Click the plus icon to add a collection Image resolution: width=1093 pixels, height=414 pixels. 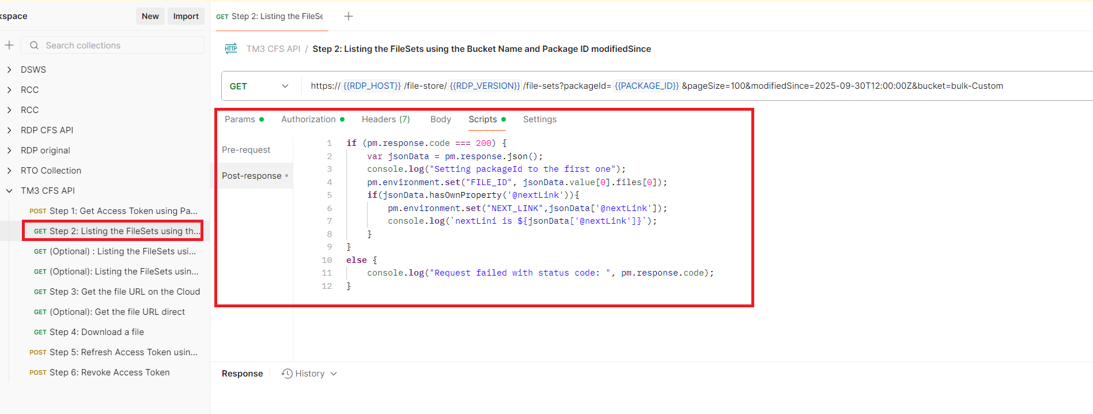tap(9, 45)
